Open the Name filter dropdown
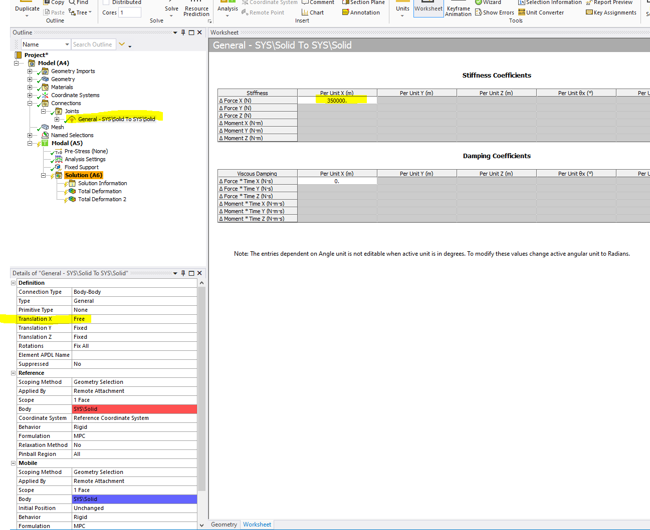This screenshot has height=530, width=650. coord(67,45)
